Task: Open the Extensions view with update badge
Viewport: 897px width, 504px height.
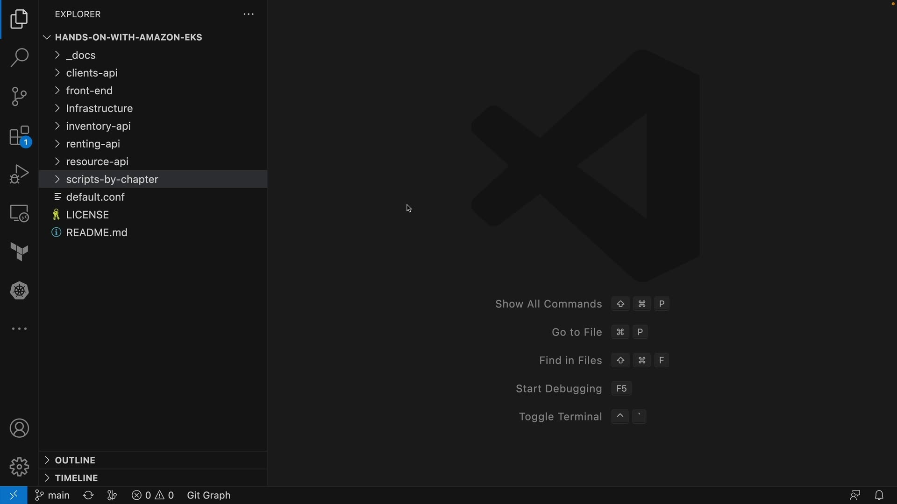Action: (19, 136)
